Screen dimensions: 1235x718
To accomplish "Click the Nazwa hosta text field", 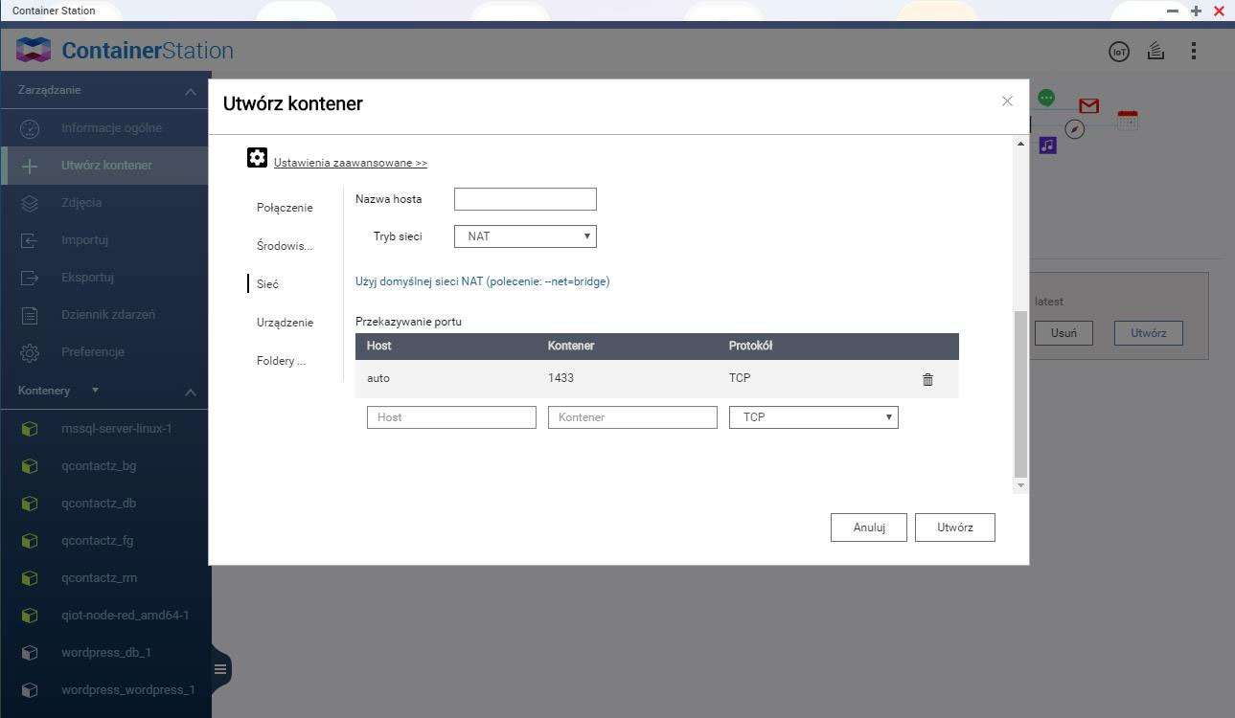I will [x=525, y=199].
